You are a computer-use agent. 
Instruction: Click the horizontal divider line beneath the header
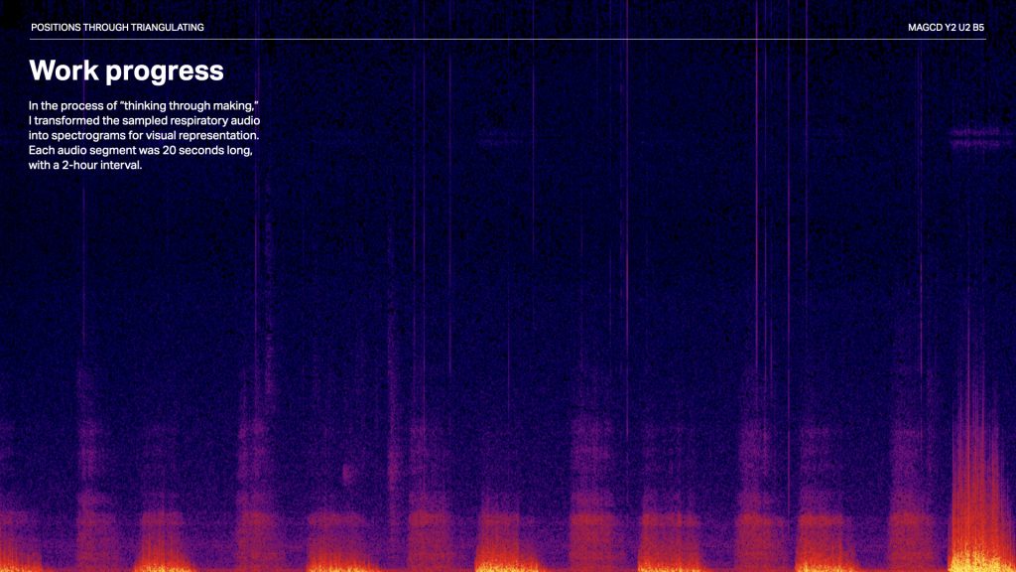(x=508, y=40)
